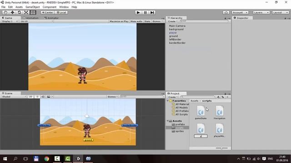Toggle Local coordinate mode button
The image size is (291, 163).
tap(61, 13)
